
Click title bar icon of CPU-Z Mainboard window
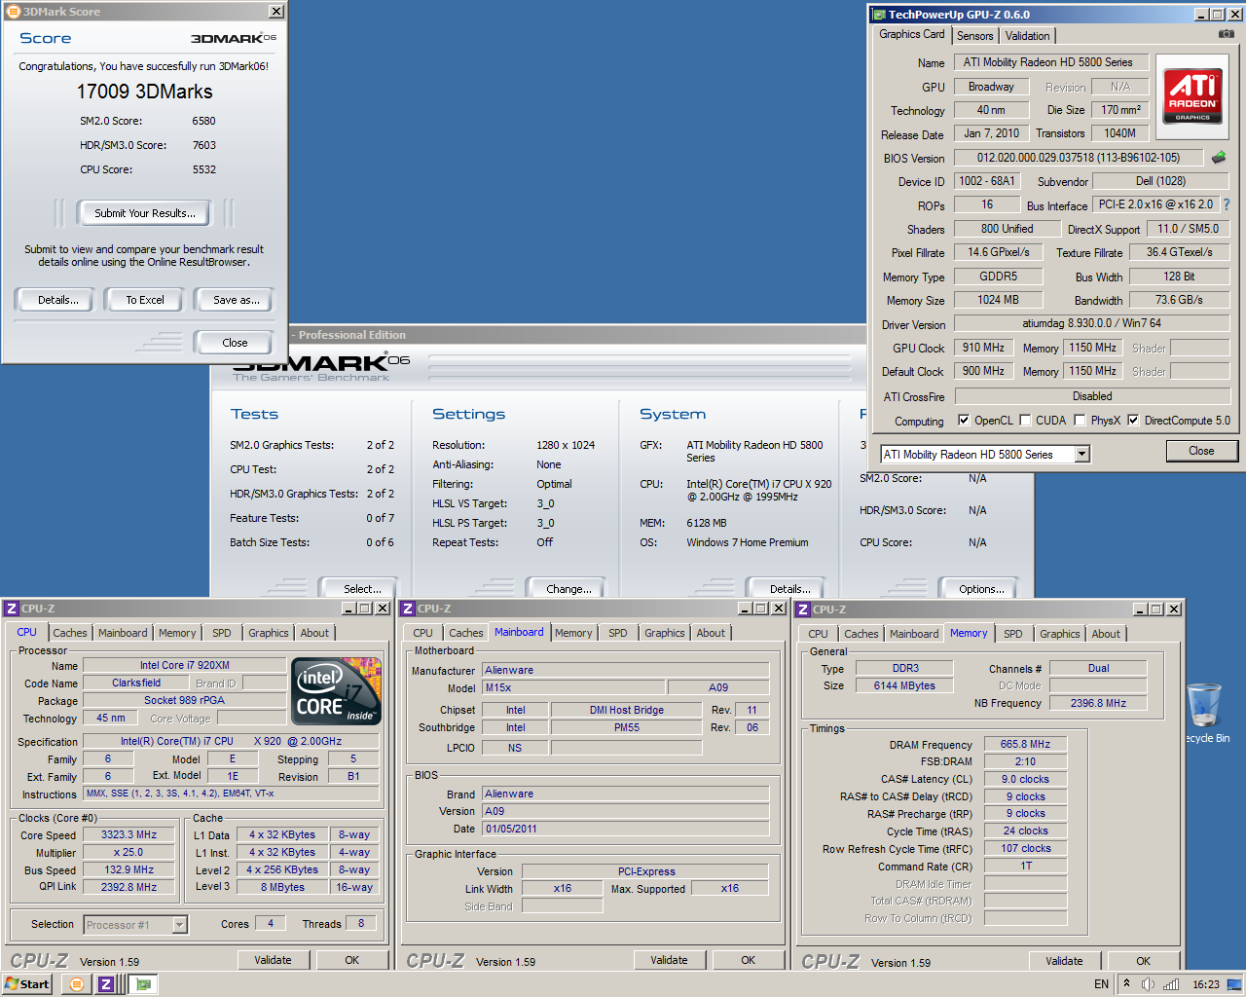(408, 609)
